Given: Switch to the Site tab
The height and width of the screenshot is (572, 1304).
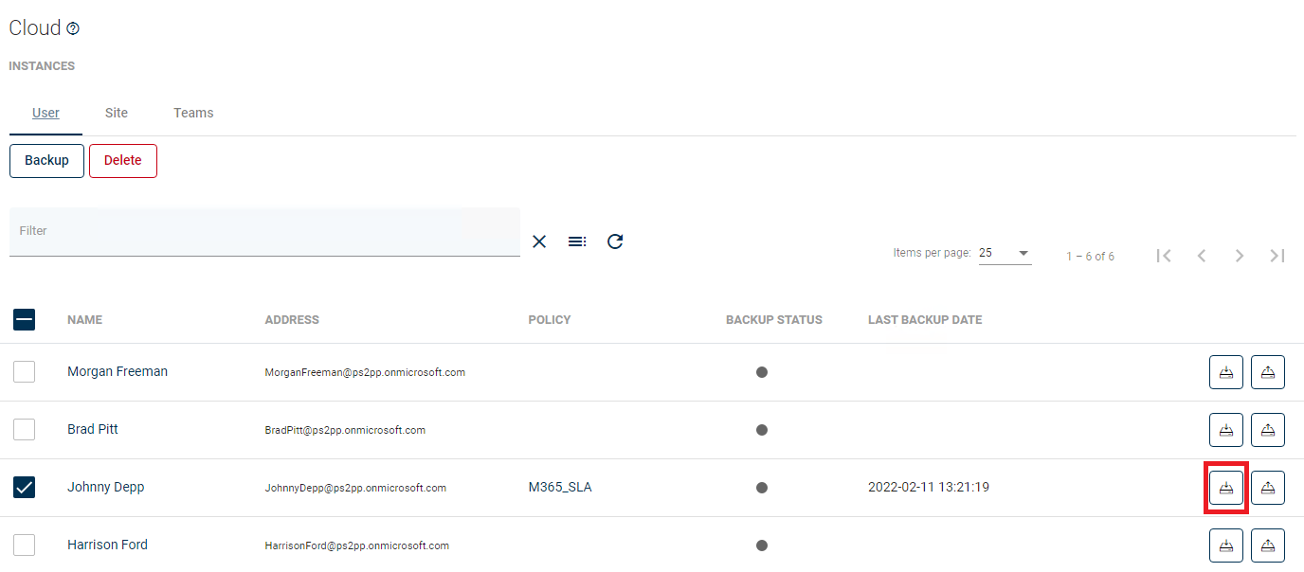Looking at the screenshot, I should click(x=117, y=113).
